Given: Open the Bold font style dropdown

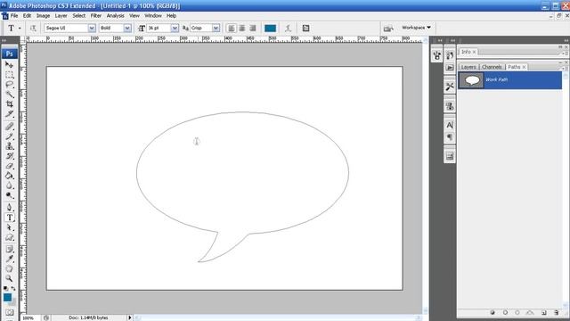Looking at the screenshot, I should coord(127,28).
